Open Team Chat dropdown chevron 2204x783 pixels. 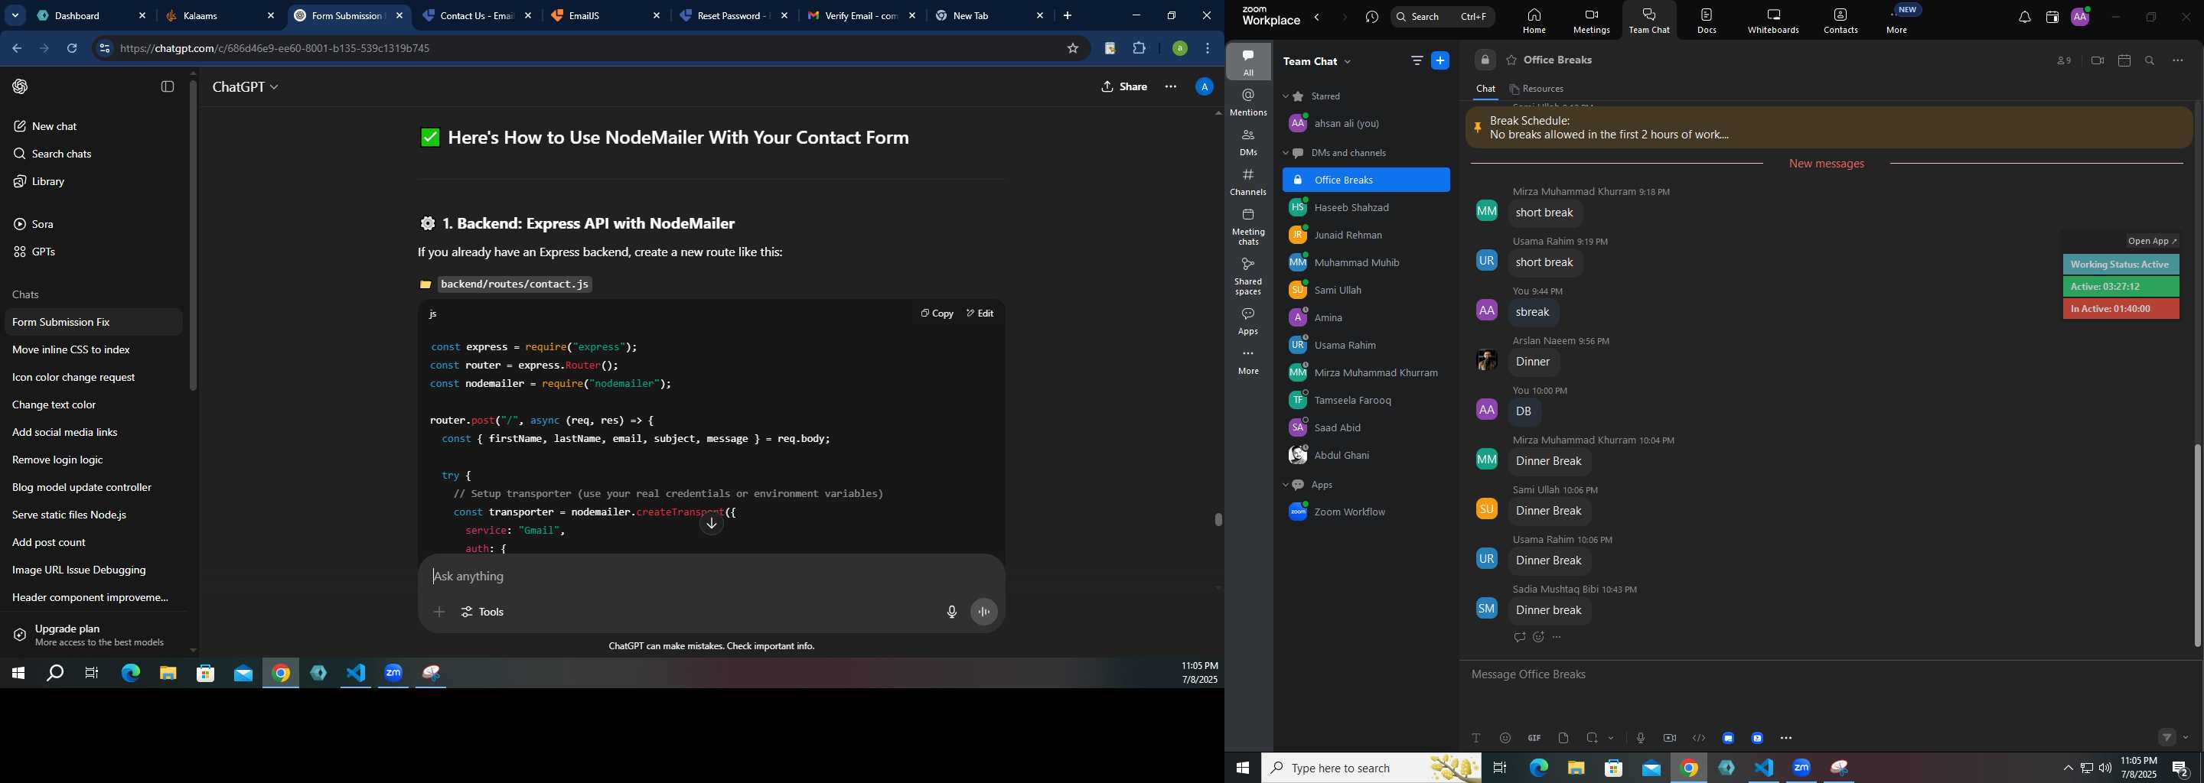1348,61
